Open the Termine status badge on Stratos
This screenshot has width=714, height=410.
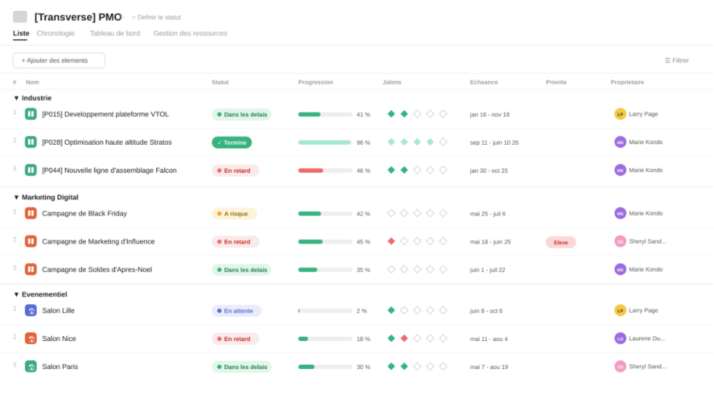tap(231, 143)
